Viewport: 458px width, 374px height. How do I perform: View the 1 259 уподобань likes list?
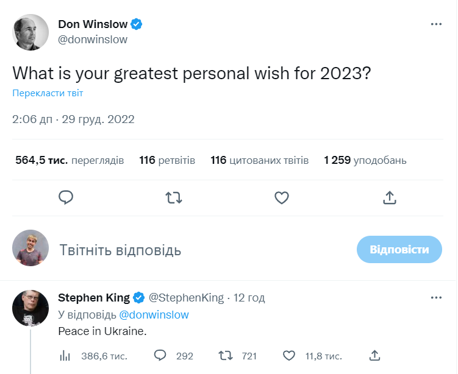tap(365, 161)
